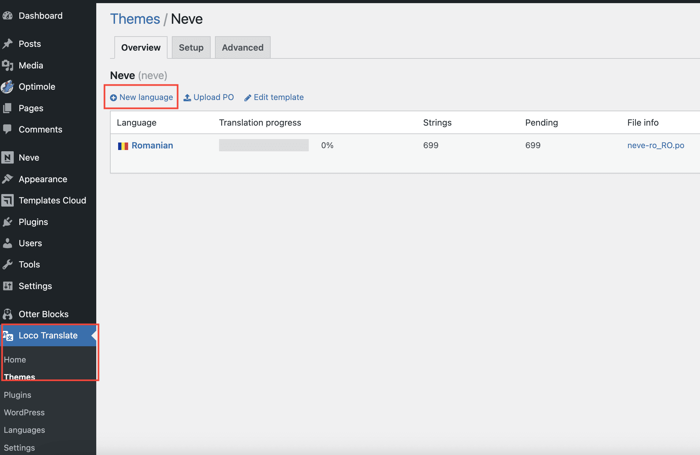
Task: Open the neve-ro_RO.po file link
Action: point(656,145)
